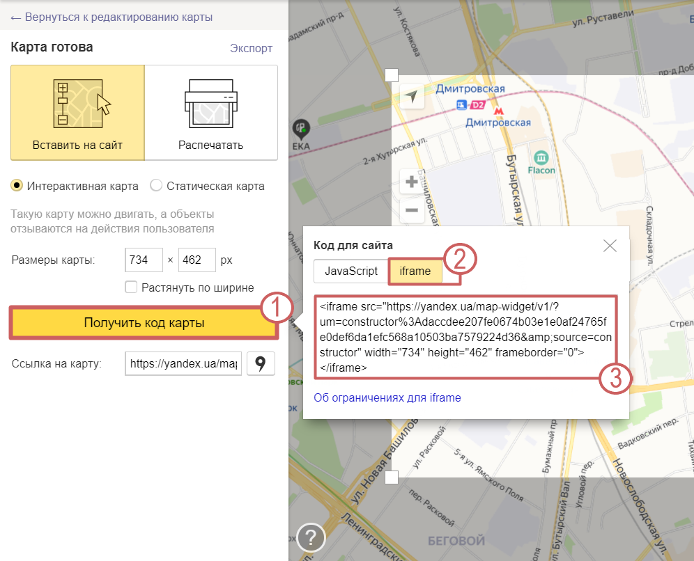This screenshot has width=694, height=561.
Task: Select 'Вставить на сайт' option tile
Action: [x=77, y=113]
